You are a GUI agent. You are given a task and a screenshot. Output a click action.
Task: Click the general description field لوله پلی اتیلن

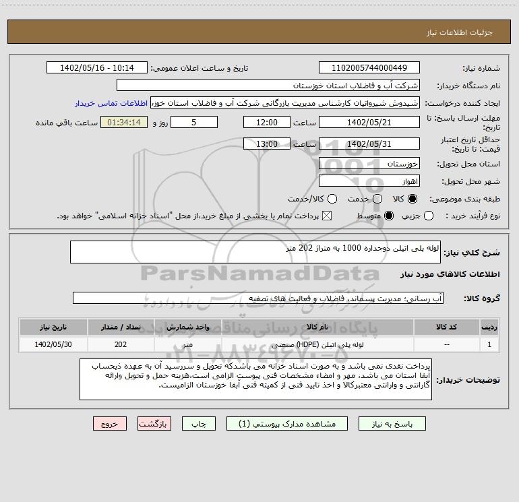point(255,252)
